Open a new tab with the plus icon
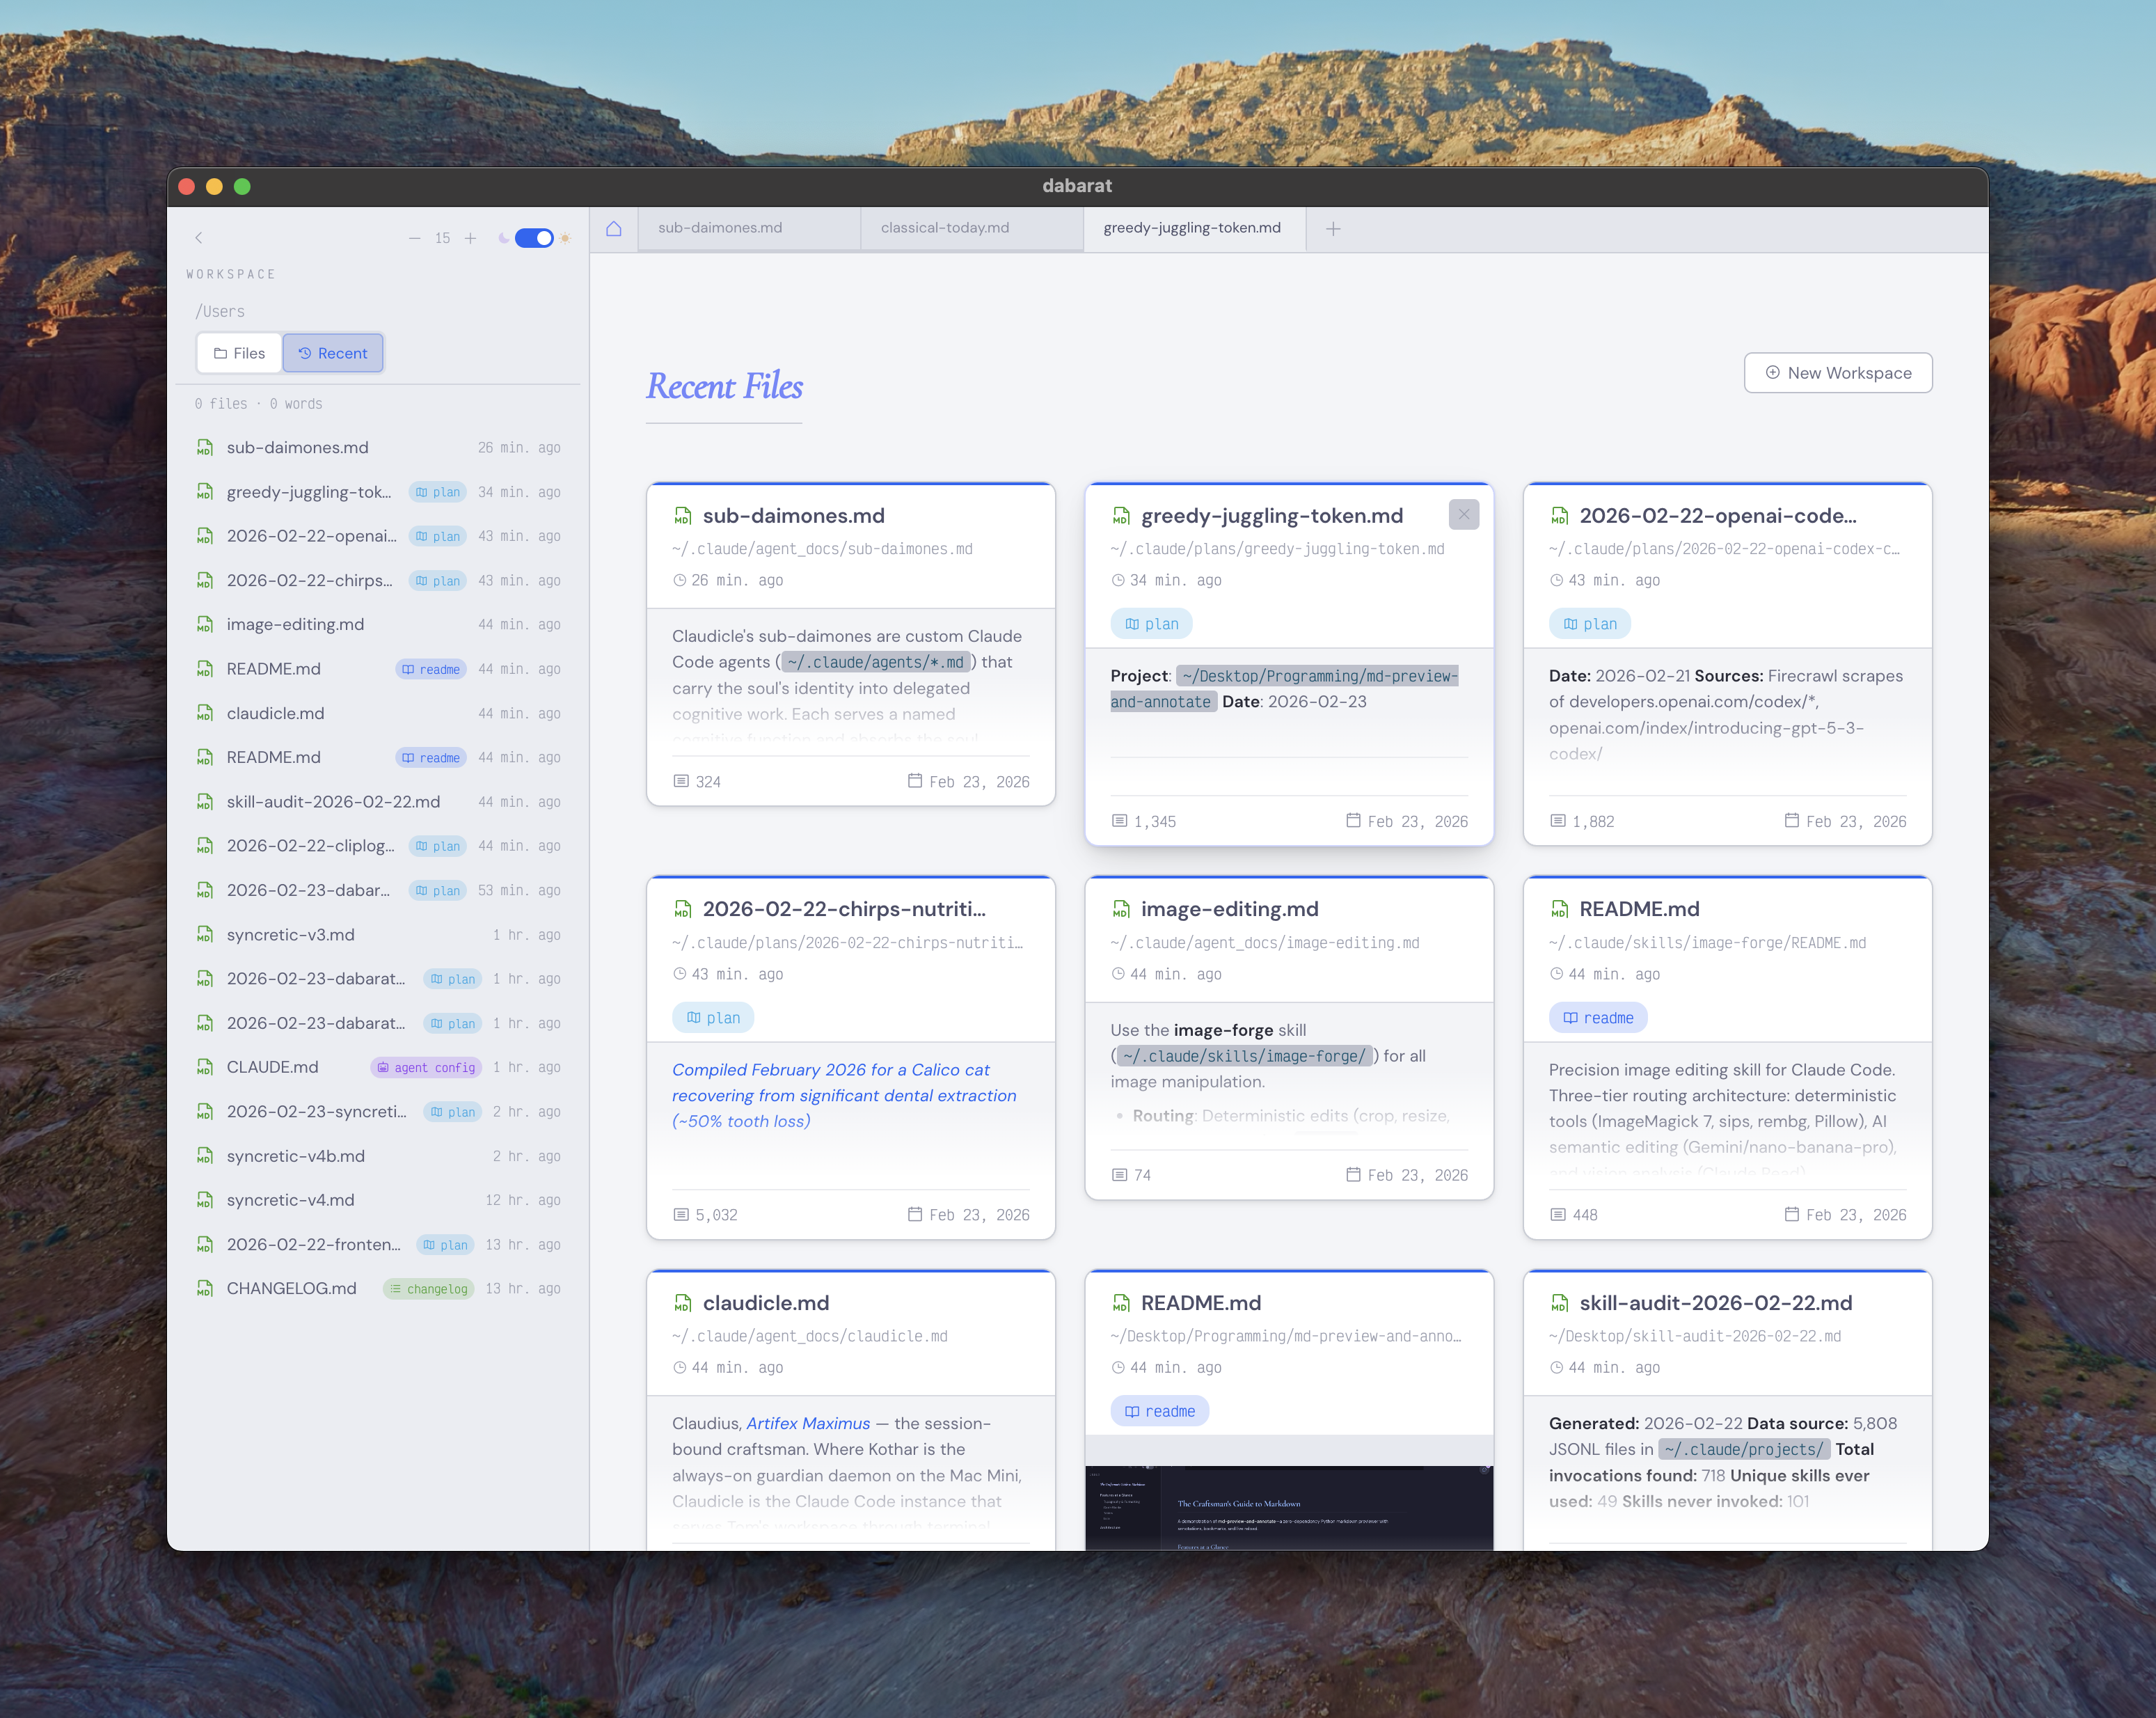The width and height of the screenshot is (2156, 1718). coord(1334,228)
